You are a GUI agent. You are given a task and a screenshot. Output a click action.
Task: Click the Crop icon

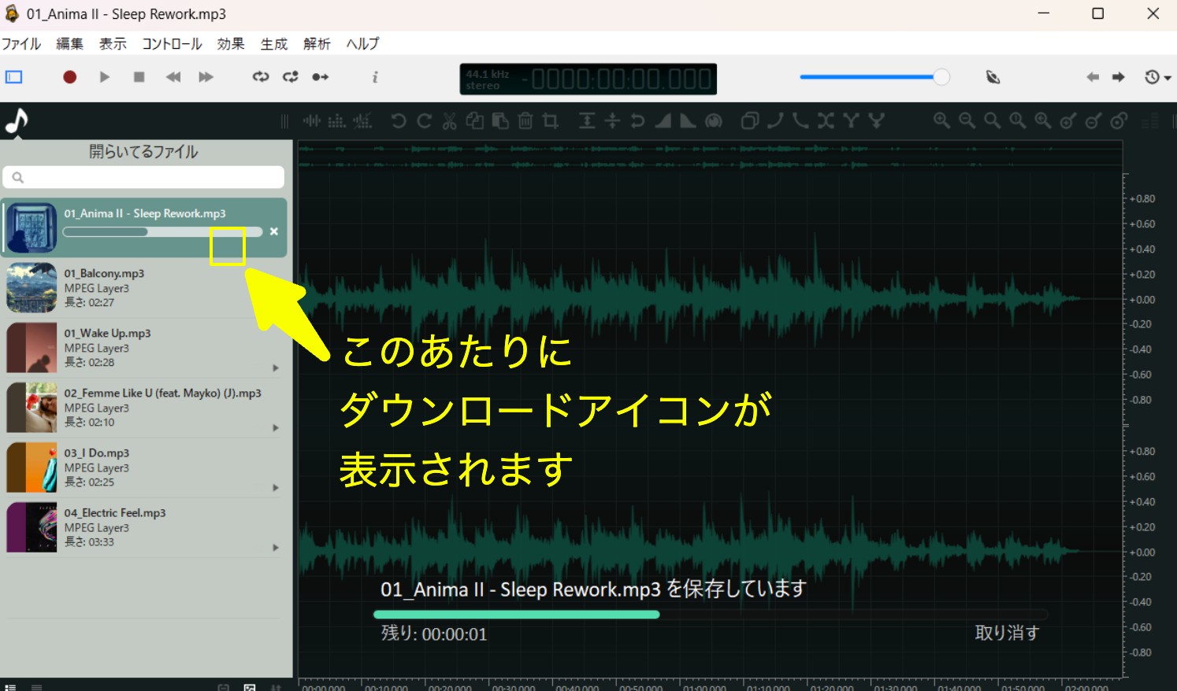click(x=551, y=120)
